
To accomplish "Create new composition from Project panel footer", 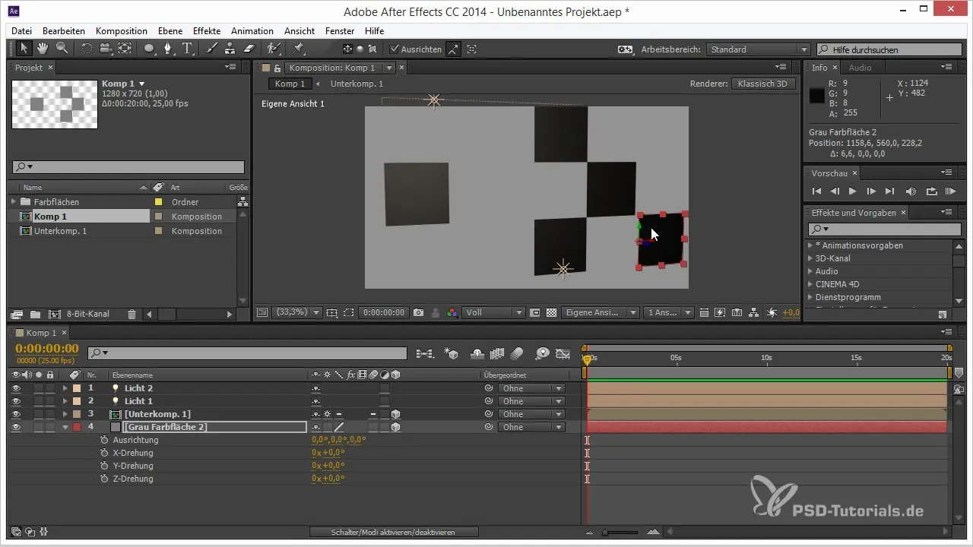I will pos(54,314).
